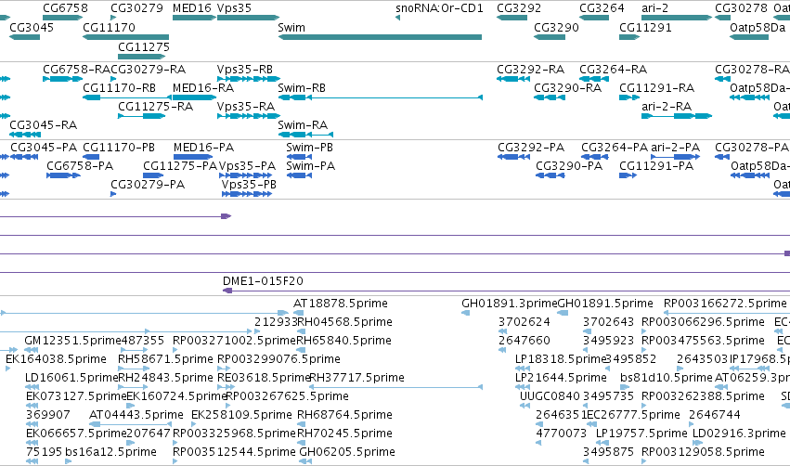This screenshot has width=790, height=466.
Task: Open the UUGC0840 EST label
Action: [x=550, y=396]
